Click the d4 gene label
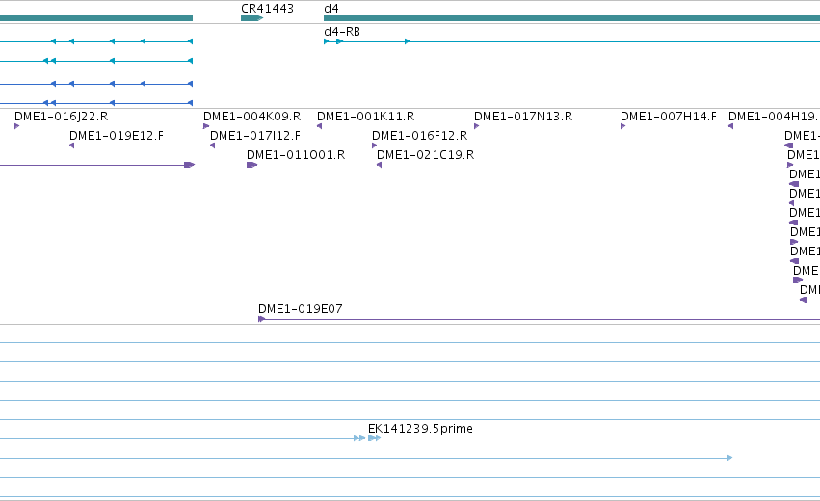This screenshot has height=501, width=820. click(331, 9)
